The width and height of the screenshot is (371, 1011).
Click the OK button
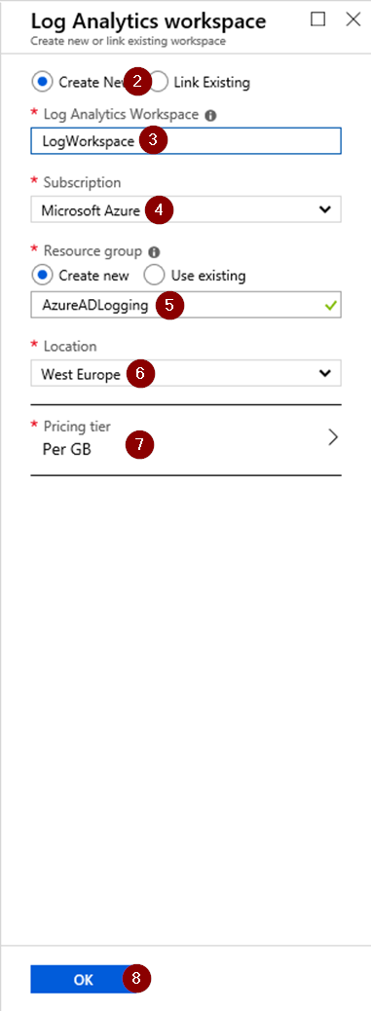pos(83,980)
